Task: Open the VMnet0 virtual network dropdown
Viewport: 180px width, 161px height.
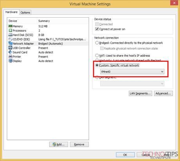Action: 132,72
